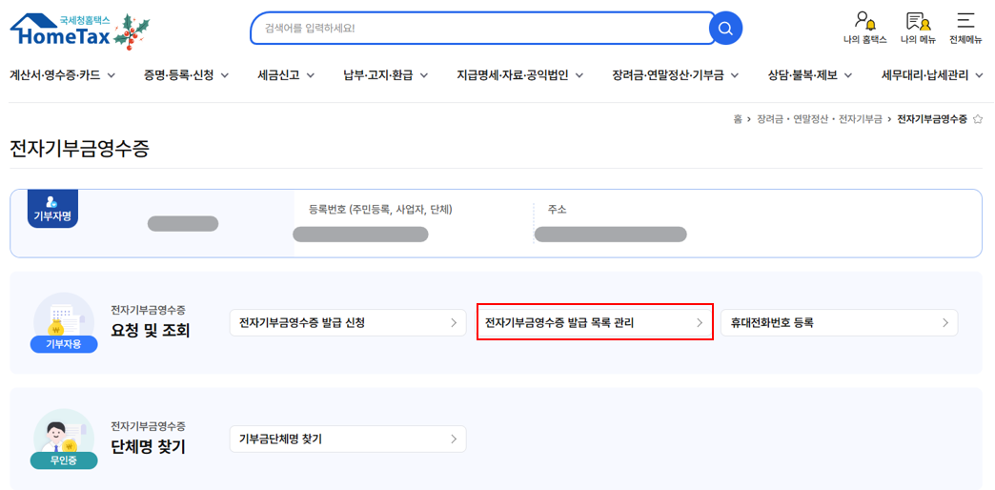Screen dimensions: 995x490
Task: Expand 세금신고 menu
Action: [286, 75]
